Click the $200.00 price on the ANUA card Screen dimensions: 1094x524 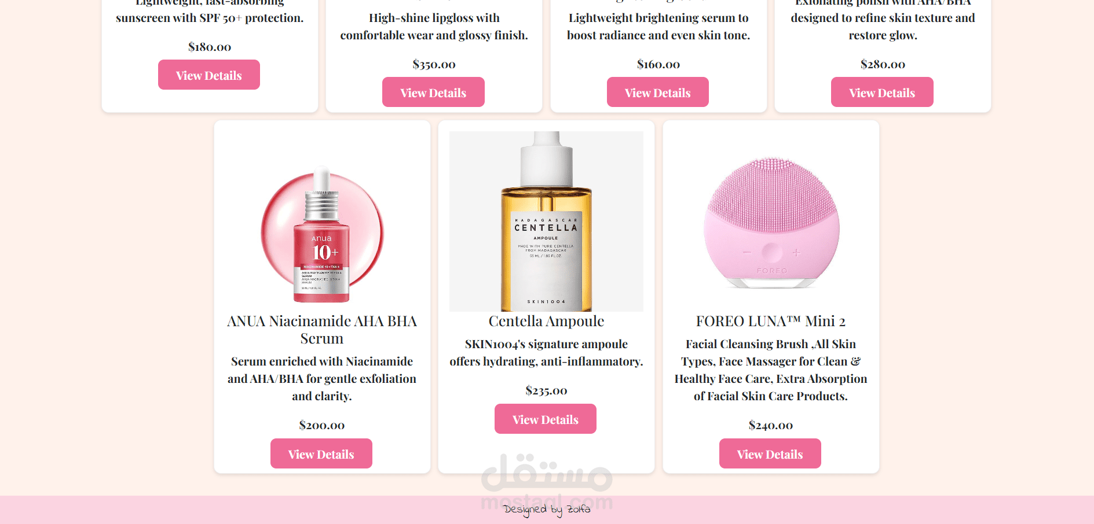(322, 425)
